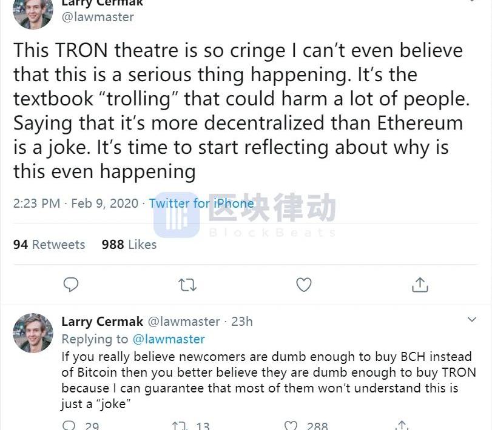
Task: Click the 23h timestamp on the reply
Action: [241, 322]
